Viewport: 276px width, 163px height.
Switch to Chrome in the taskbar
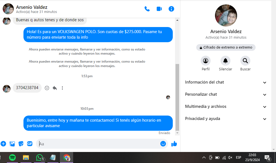point(67,157)
